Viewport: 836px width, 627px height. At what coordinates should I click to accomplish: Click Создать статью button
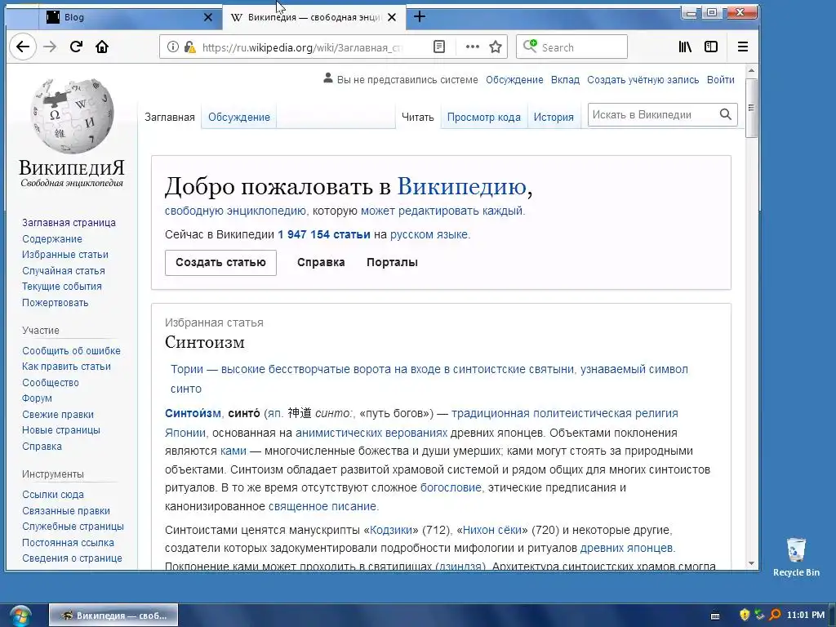pyautogui.click(x=220, y=262)
